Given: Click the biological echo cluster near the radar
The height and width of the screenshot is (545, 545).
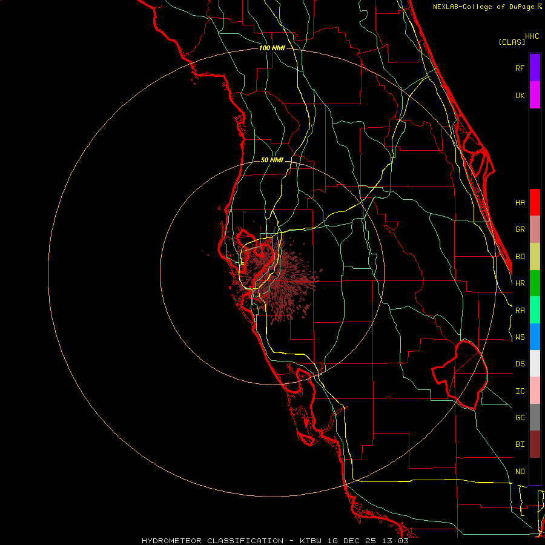Looking at the screenshot, I should pos(273,274).
